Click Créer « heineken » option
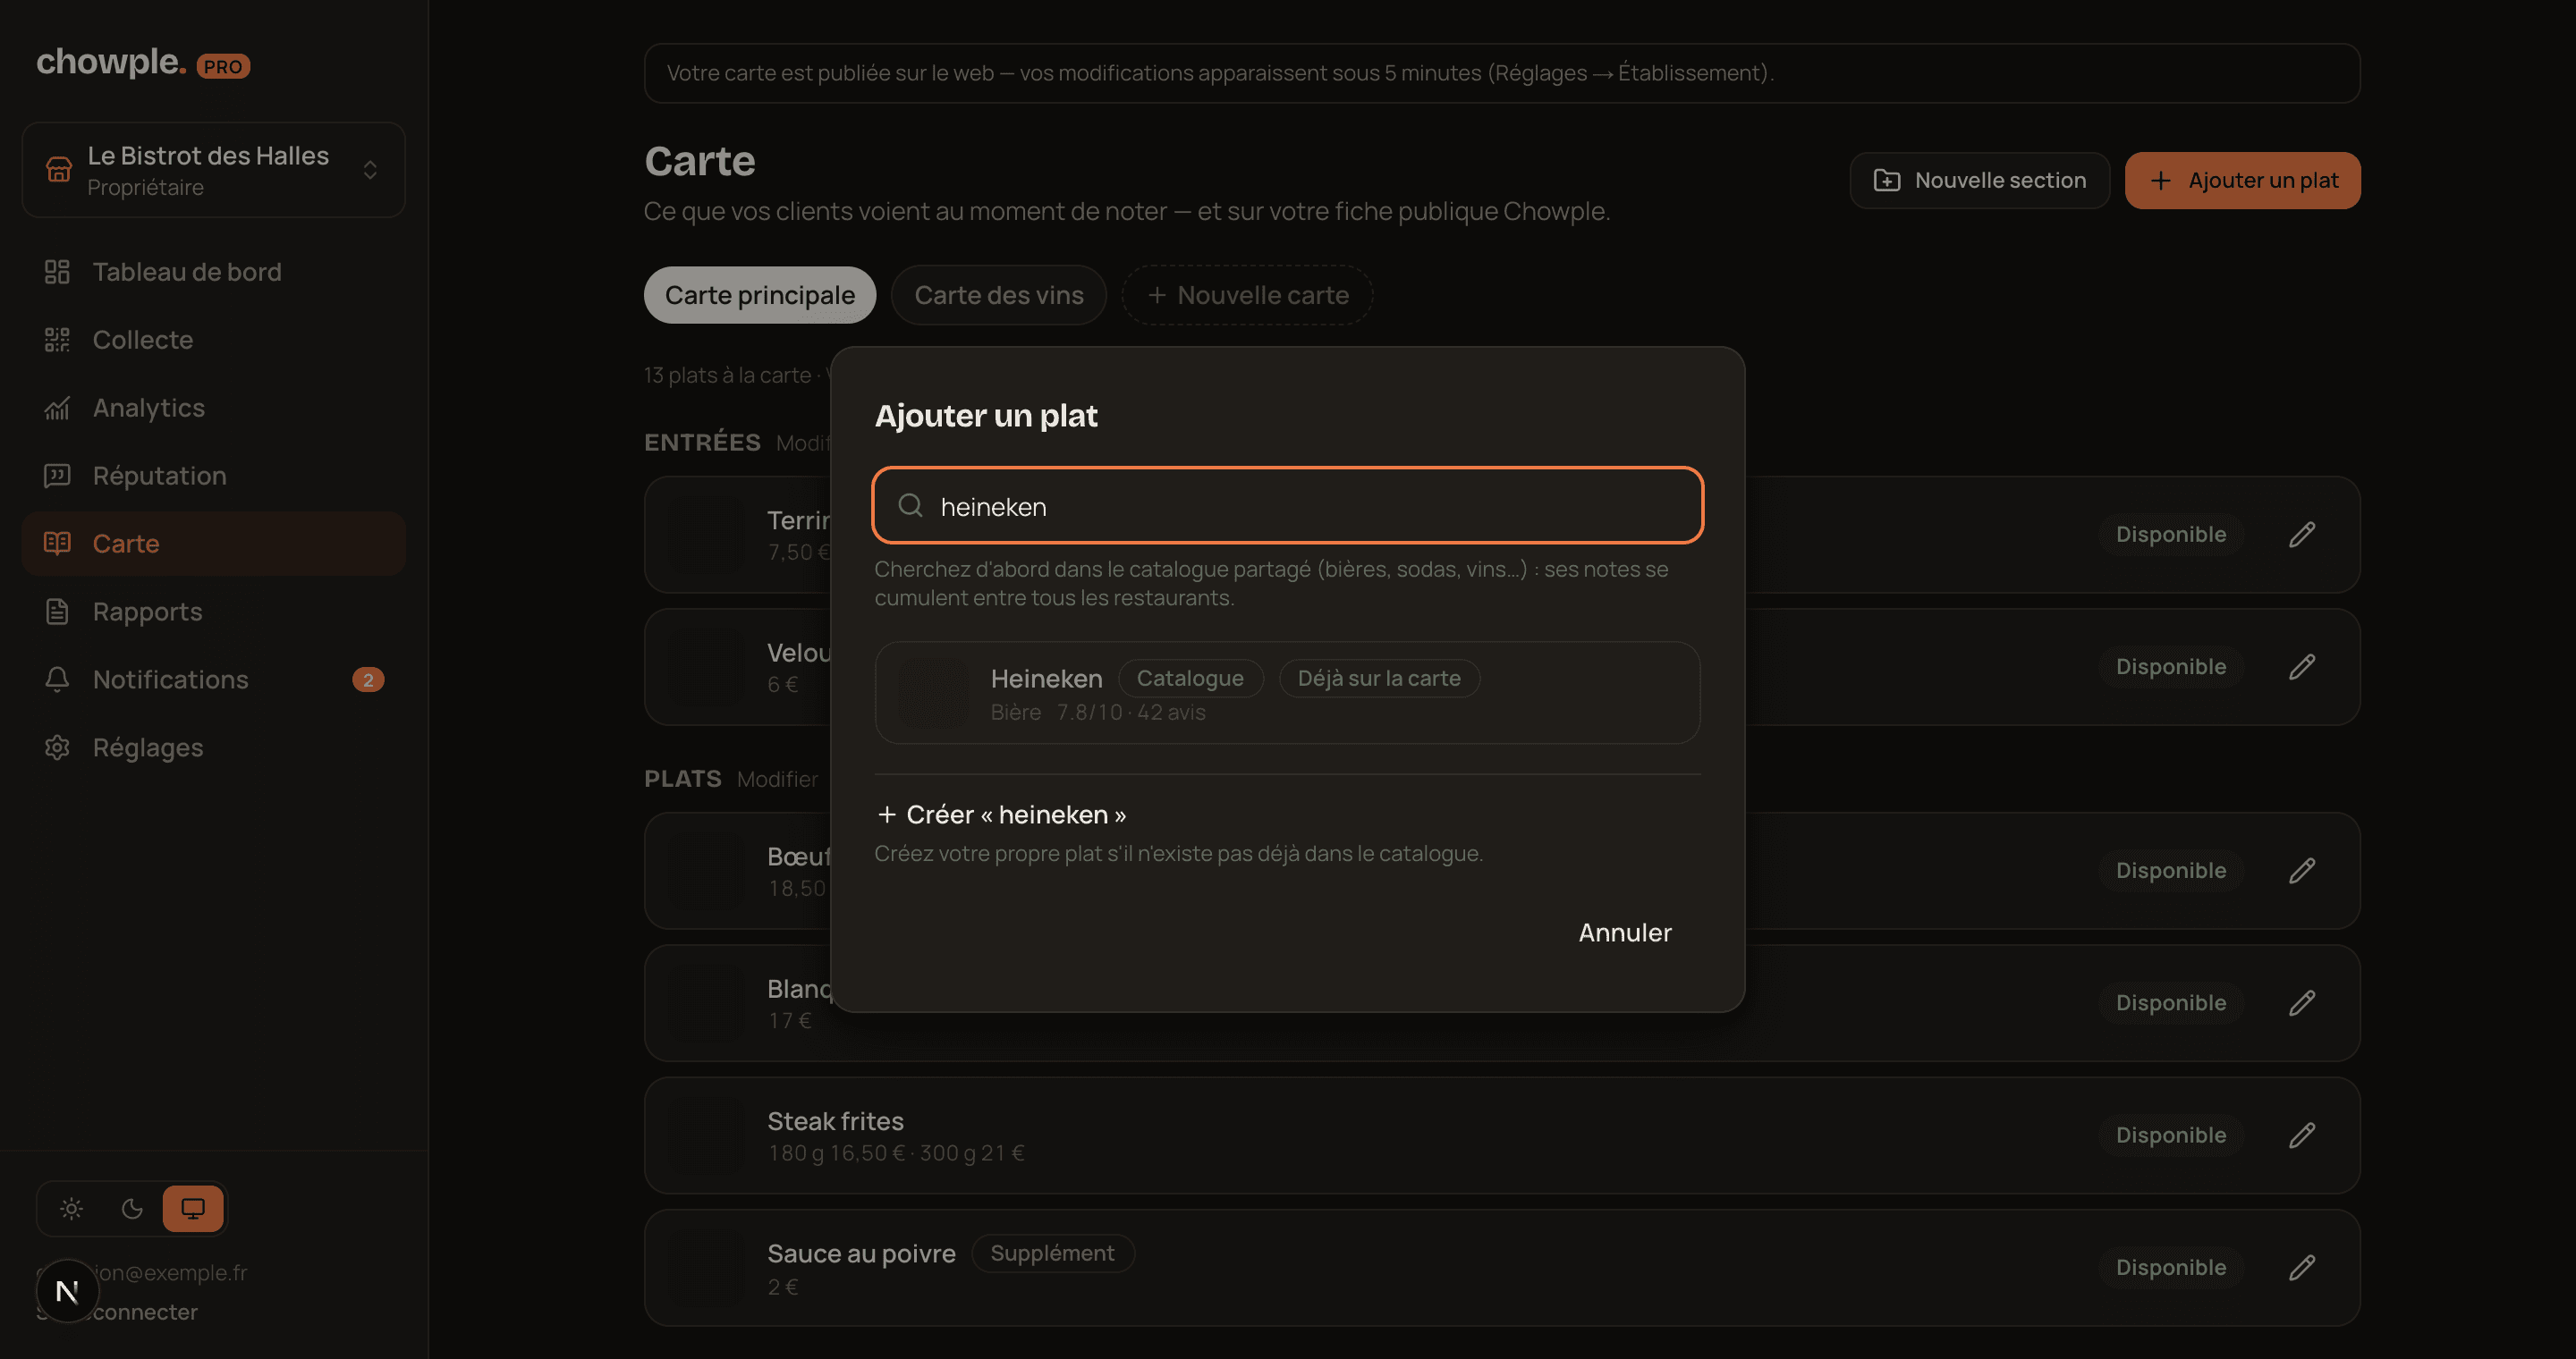Viewport: 2576px width, 1359px height. pyautogui.click(x=1001, y=815)
